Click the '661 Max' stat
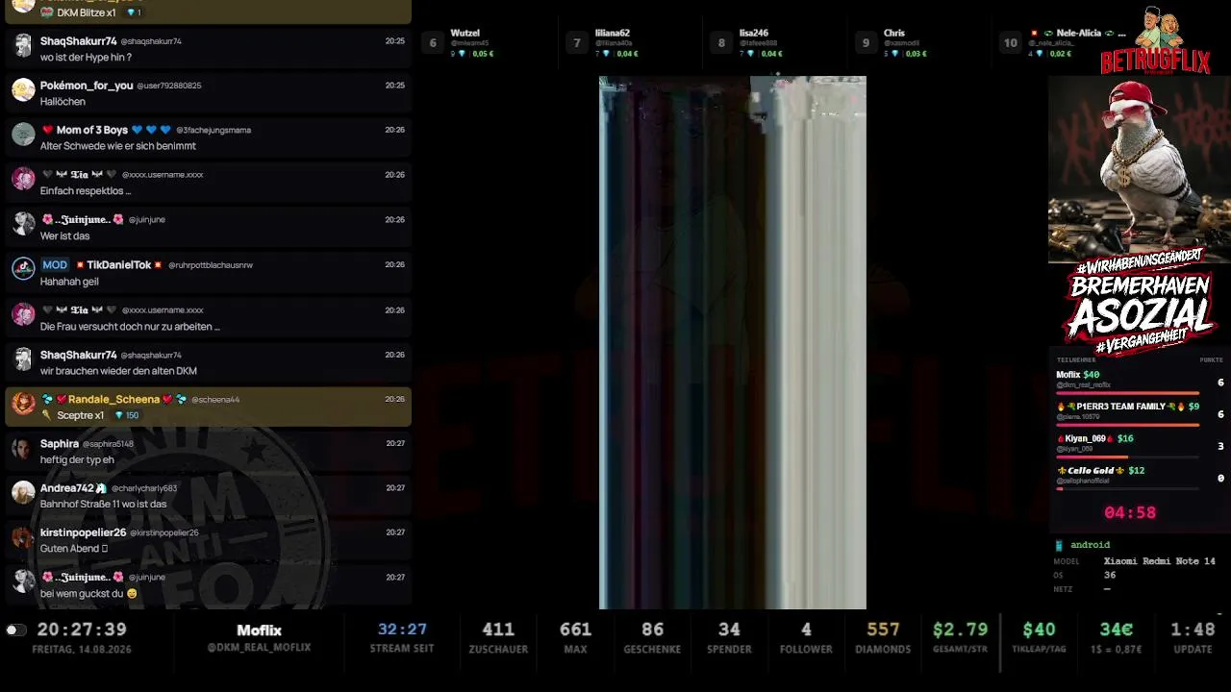This screenshot has width=1231, height=692. tap(575, 639)
